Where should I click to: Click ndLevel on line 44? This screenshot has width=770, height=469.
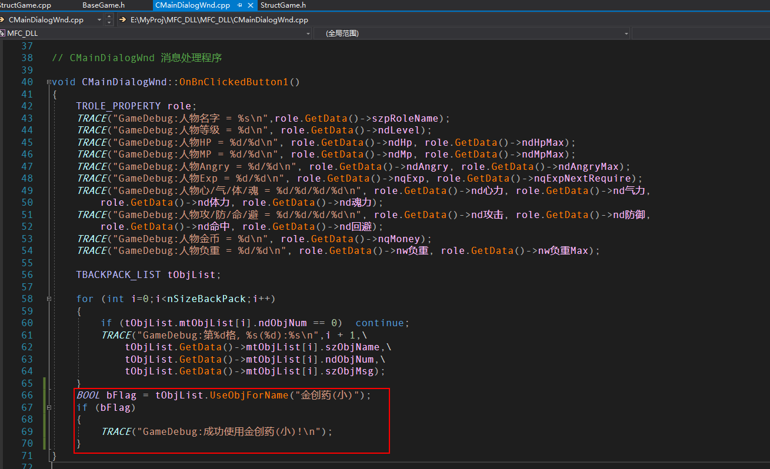[399, 130]
